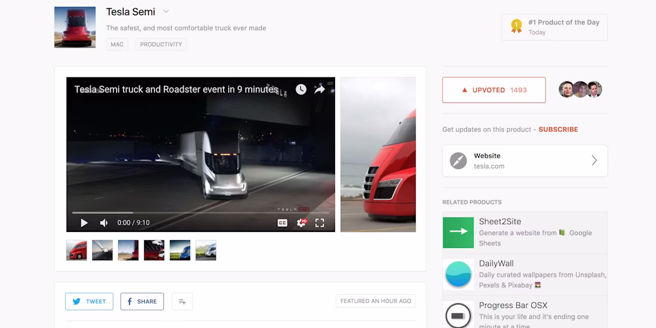The image size is (656, 328).
Task: Click the second upvoter avatar
Action: point(580,90)
